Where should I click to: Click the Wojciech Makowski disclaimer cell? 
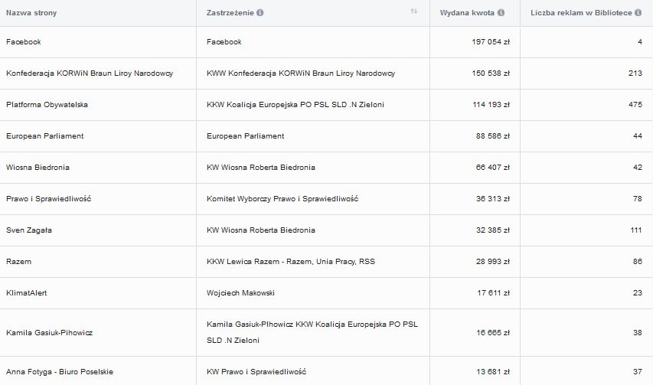[240, 293]
